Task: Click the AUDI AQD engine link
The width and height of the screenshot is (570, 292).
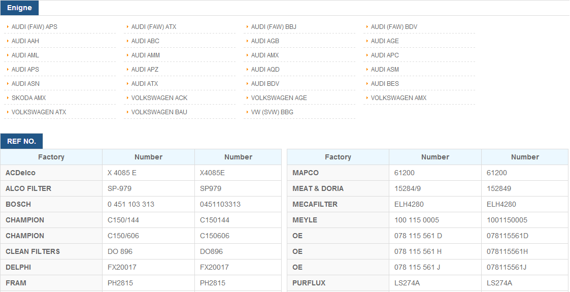Action: pyautogui.click(x=265, y=70)
